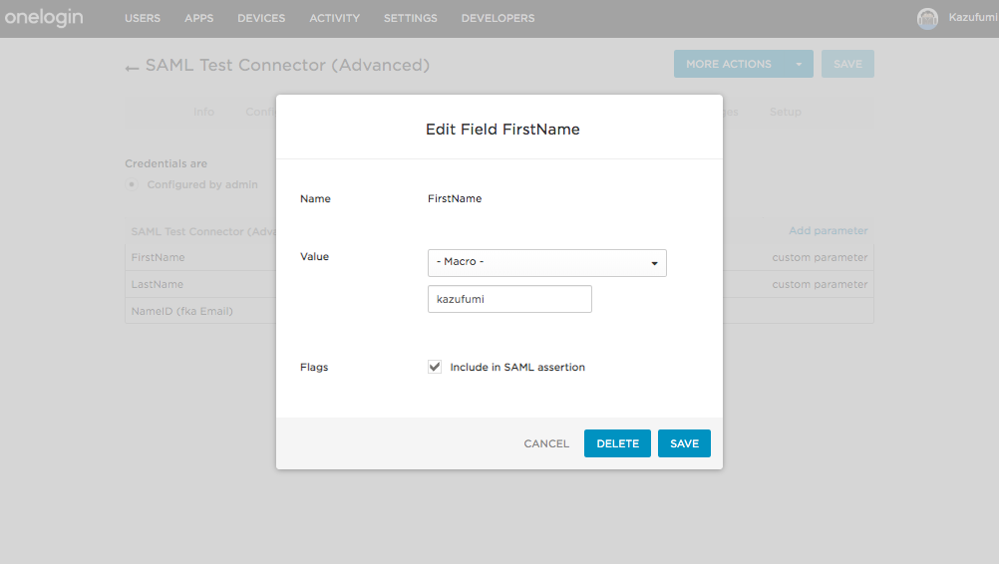Select the Configured by admin radio button
Image resolution: width=999 pixels, height=564 pixels.
tap(132, 184)
